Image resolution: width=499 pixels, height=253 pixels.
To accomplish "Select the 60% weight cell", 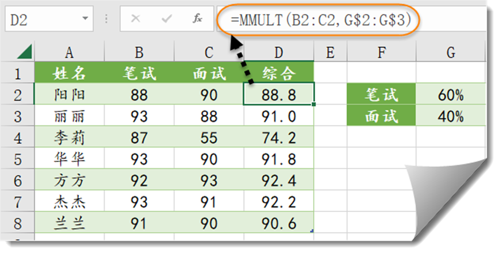I will 451,94.
